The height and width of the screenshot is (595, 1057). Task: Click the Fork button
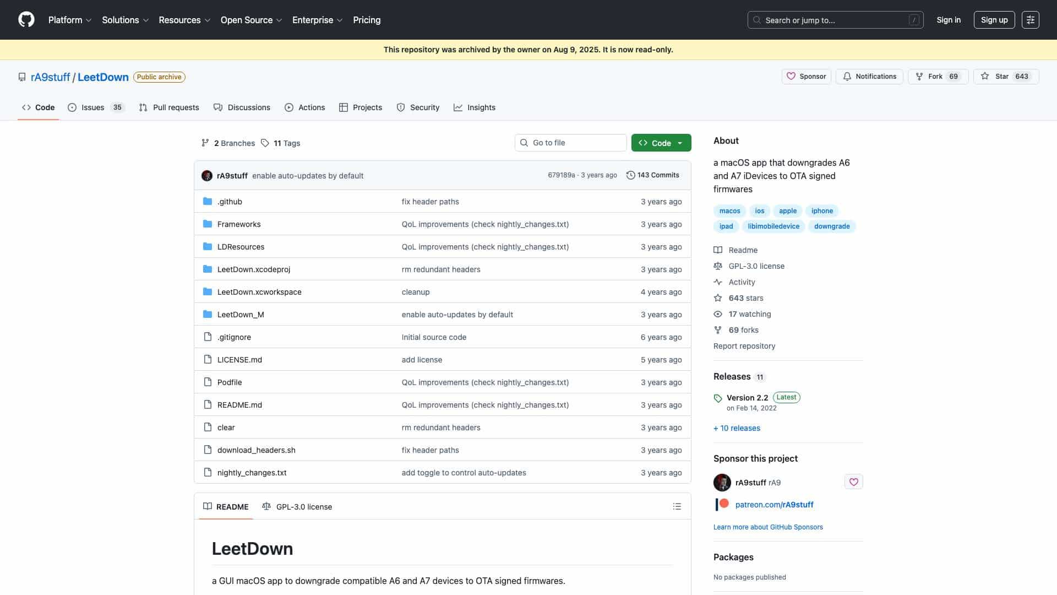(x=938, y=77)
